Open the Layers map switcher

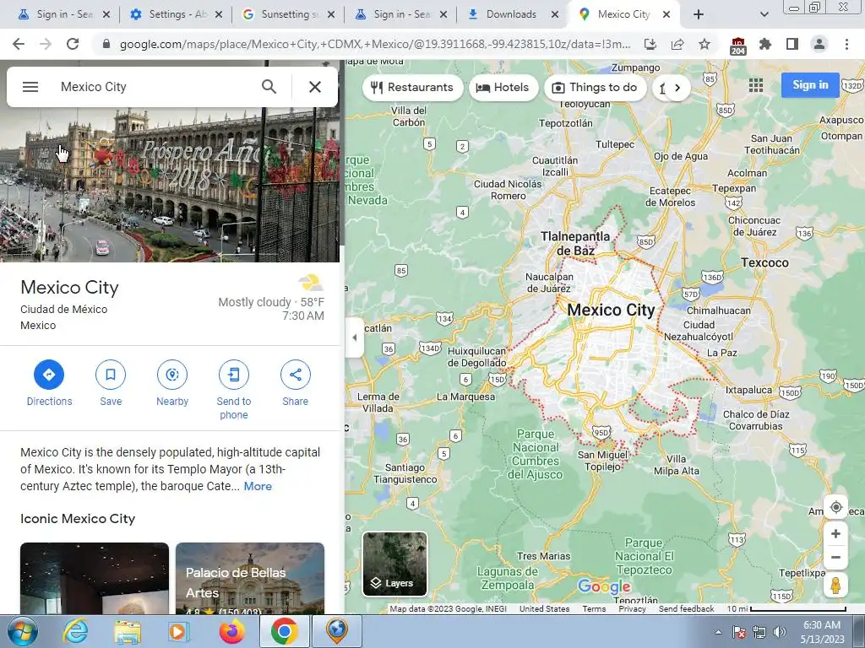click(x=394, y=564)
